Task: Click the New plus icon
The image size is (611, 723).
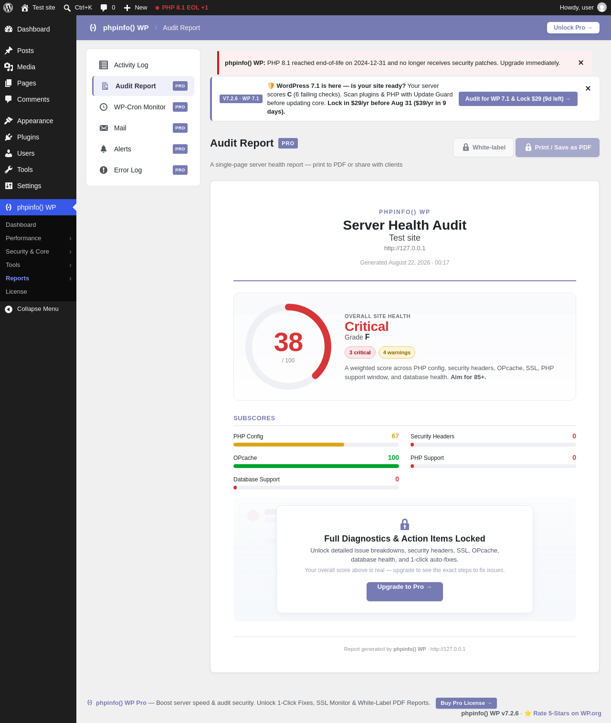Action: click(x=127, y=8)
